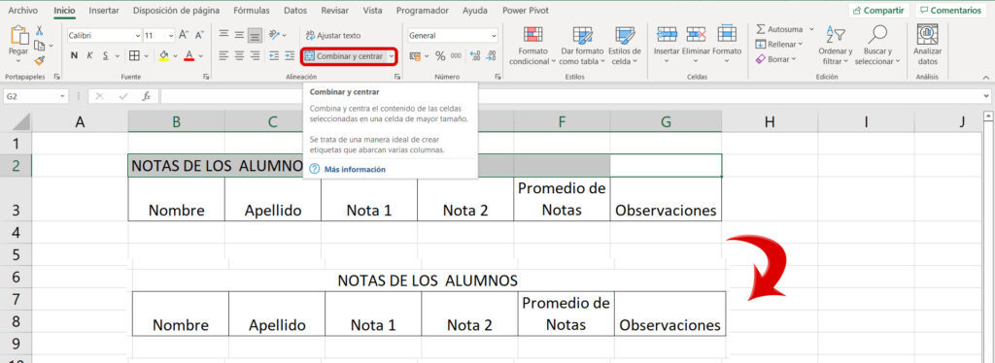Click the Cut scissors icon
Screen dimensions: 995x363
(x=39, y=30)
